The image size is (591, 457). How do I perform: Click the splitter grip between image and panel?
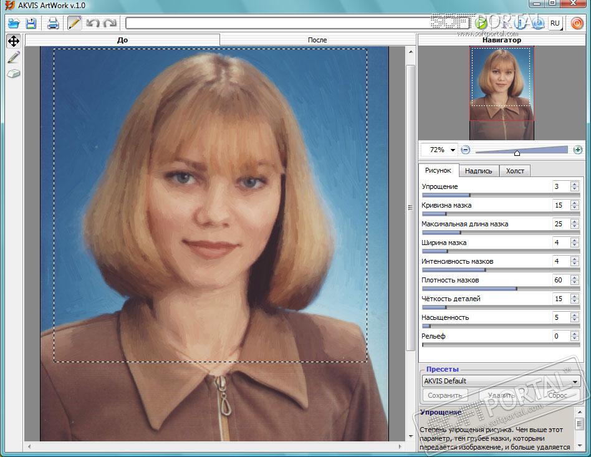410,208
